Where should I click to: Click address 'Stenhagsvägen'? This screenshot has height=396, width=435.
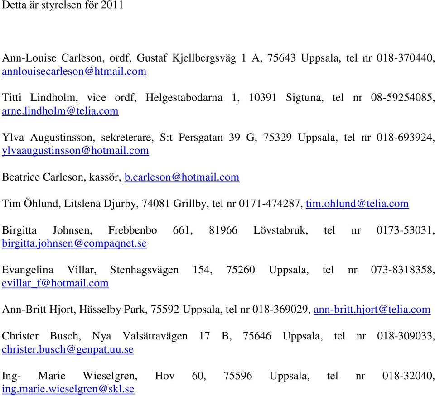pos(144,270)
